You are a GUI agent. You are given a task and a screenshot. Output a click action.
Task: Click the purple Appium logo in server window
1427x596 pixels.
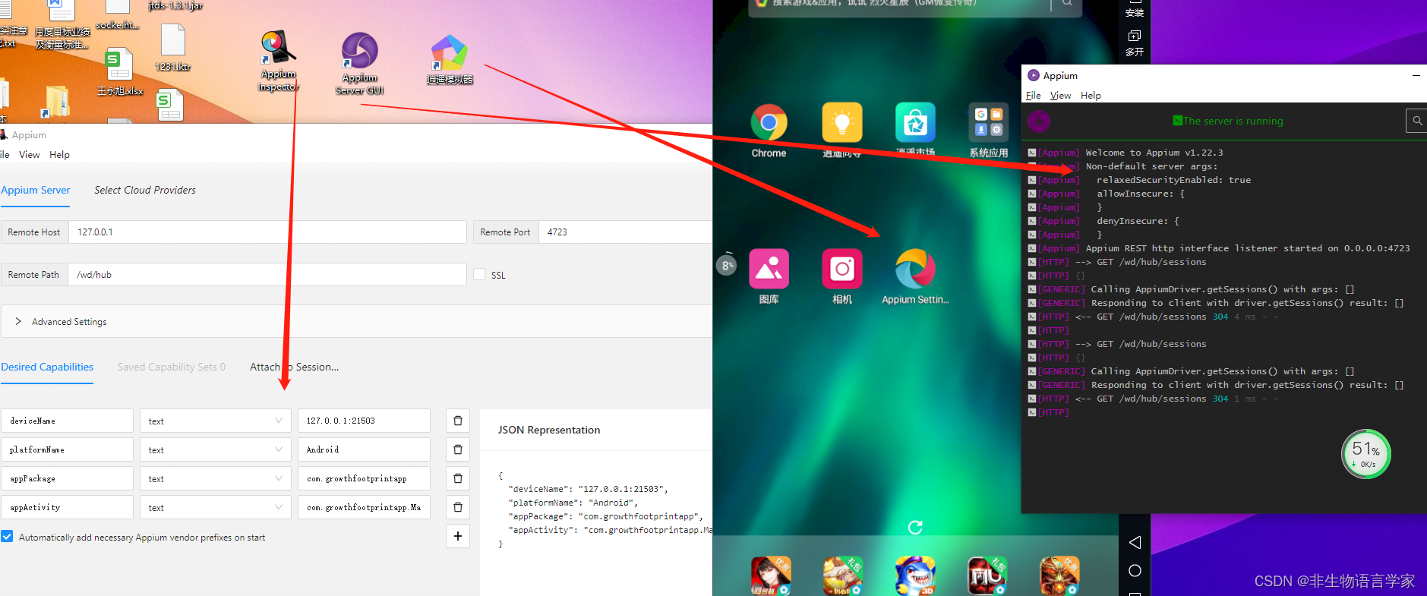1039,121
